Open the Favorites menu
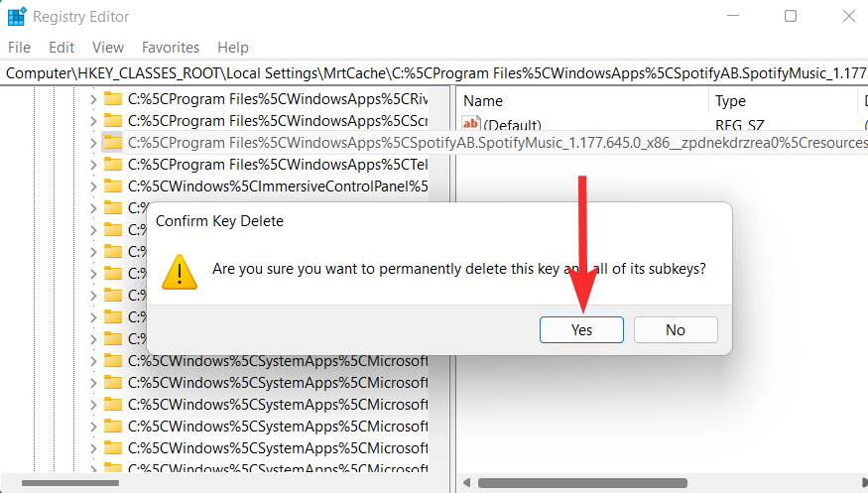 [x=171, y=48]
